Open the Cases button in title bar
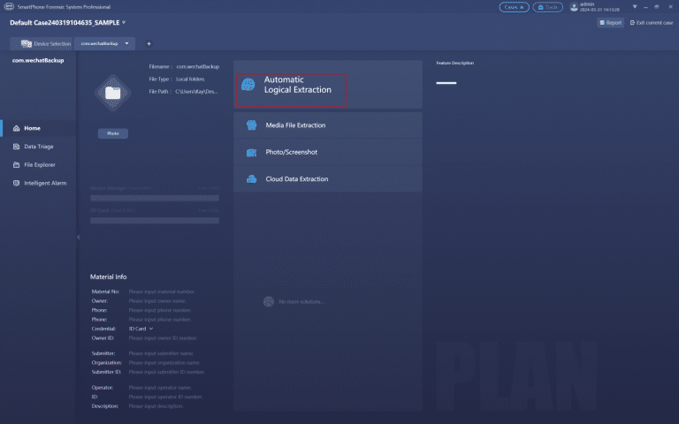Screen dimensions: 679x424 click(514, 7)
